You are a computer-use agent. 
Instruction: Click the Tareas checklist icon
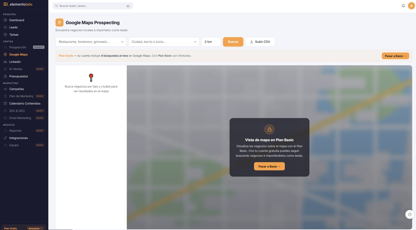click(x=5, y=35)
